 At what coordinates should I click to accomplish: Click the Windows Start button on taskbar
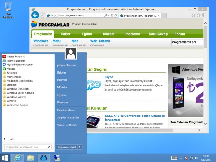(x=5, y=158)
